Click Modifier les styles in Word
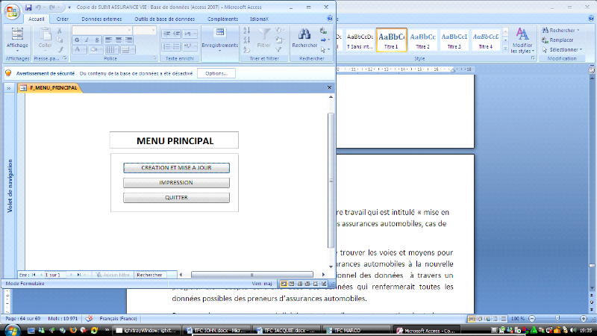 pyautogui.click(x=522, y=40)
